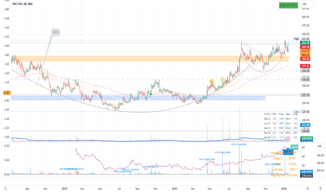326x192 pixels.
Task: Click the red 357.62 price label
Action: (x=305, y=66)
